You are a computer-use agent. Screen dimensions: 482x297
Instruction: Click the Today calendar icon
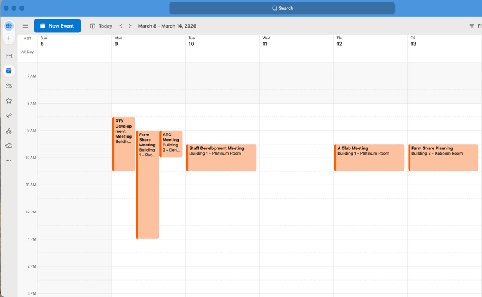[x=92, y=26]
